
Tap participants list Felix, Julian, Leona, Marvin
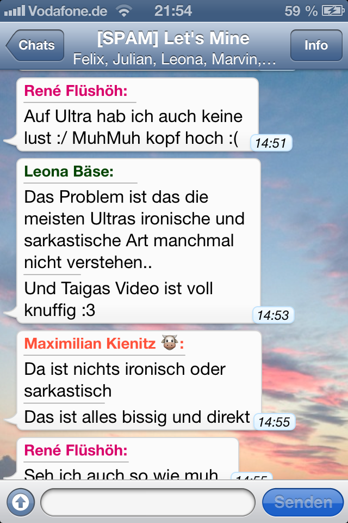(174, 59)
